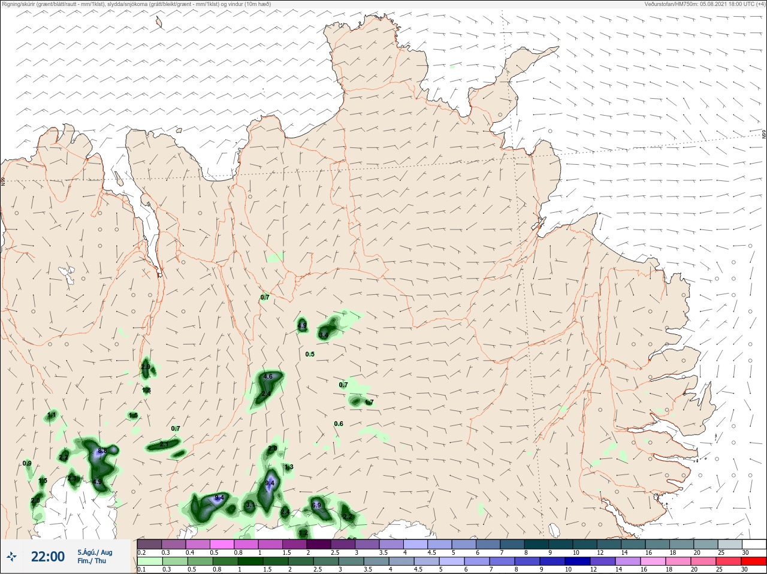Click the 1.1 precipitation value on the map
This screenshot has height=574, width=767.
pyautogui.click(x=52, y=415)
